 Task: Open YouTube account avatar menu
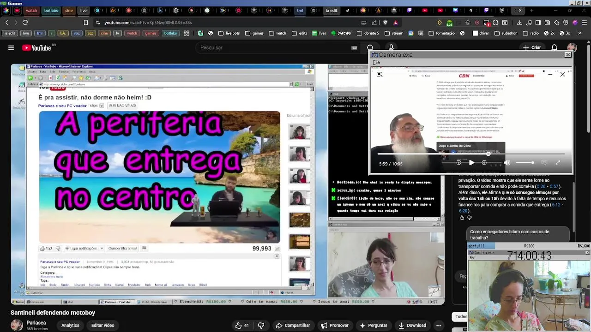pos(572,47)
